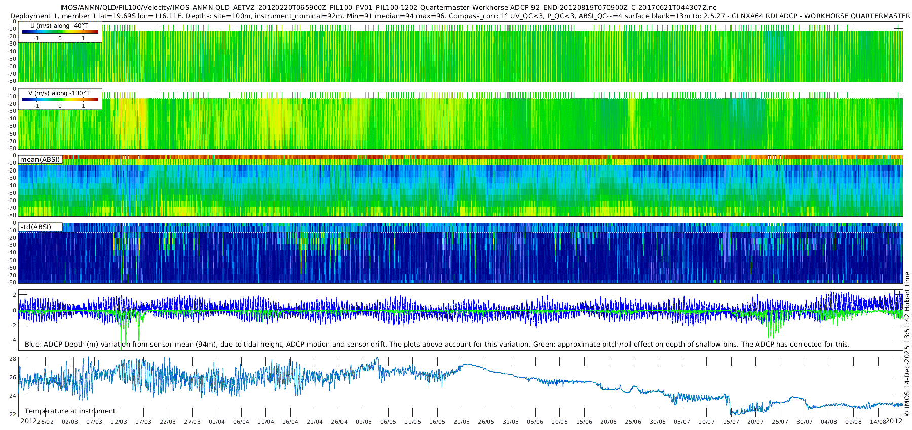Select the mean(ABSI) panel label
Image resolution: width=912 pixels, height=430 pixels.
(x=40, y=160)
